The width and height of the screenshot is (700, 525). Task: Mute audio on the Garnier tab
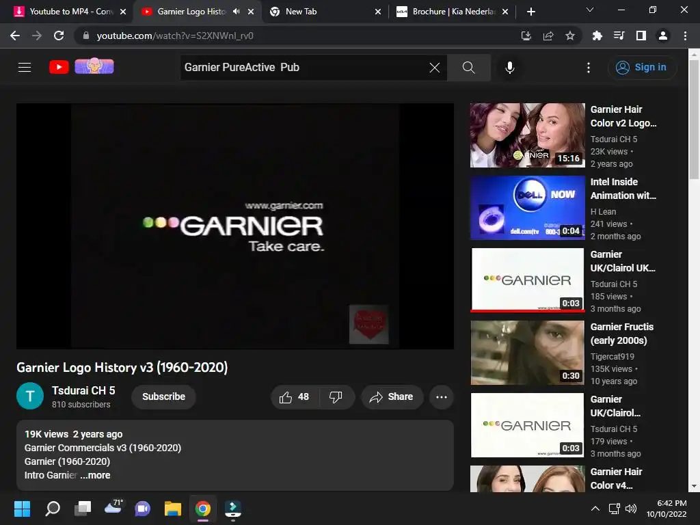tap(236, 12)
